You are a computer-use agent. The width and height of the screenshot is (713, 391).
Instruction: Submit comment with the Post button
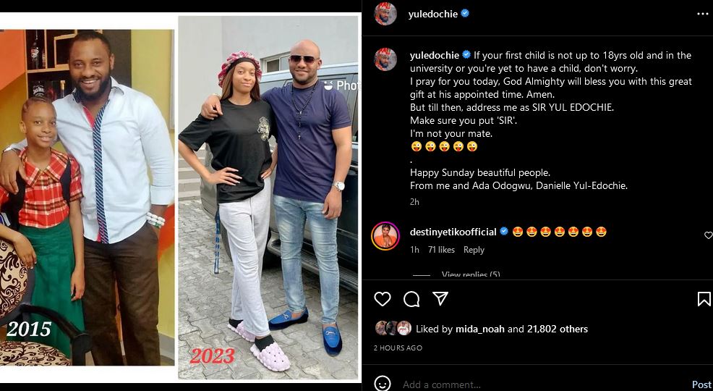pos(701,384)
